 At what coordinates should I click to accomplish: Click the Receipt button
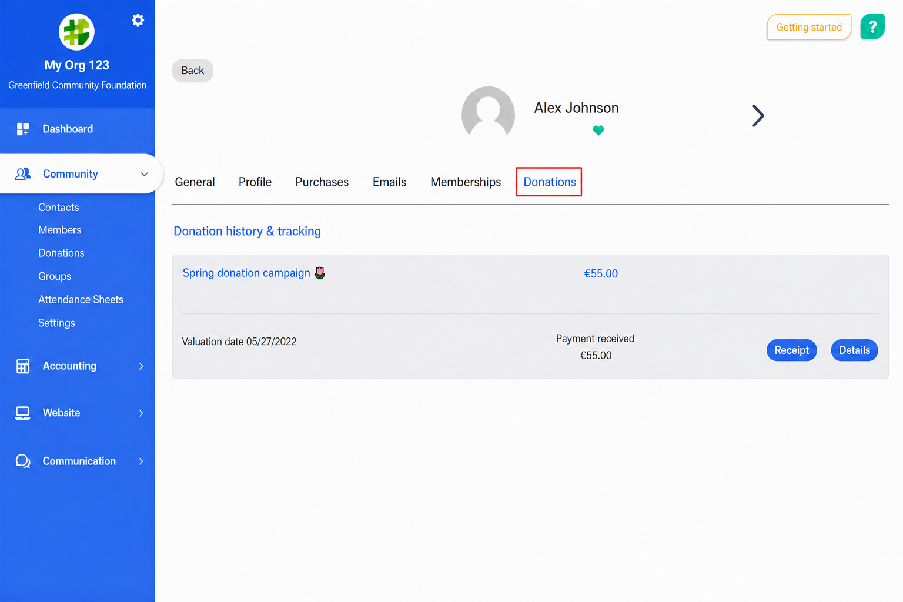[x=791, y=350]
